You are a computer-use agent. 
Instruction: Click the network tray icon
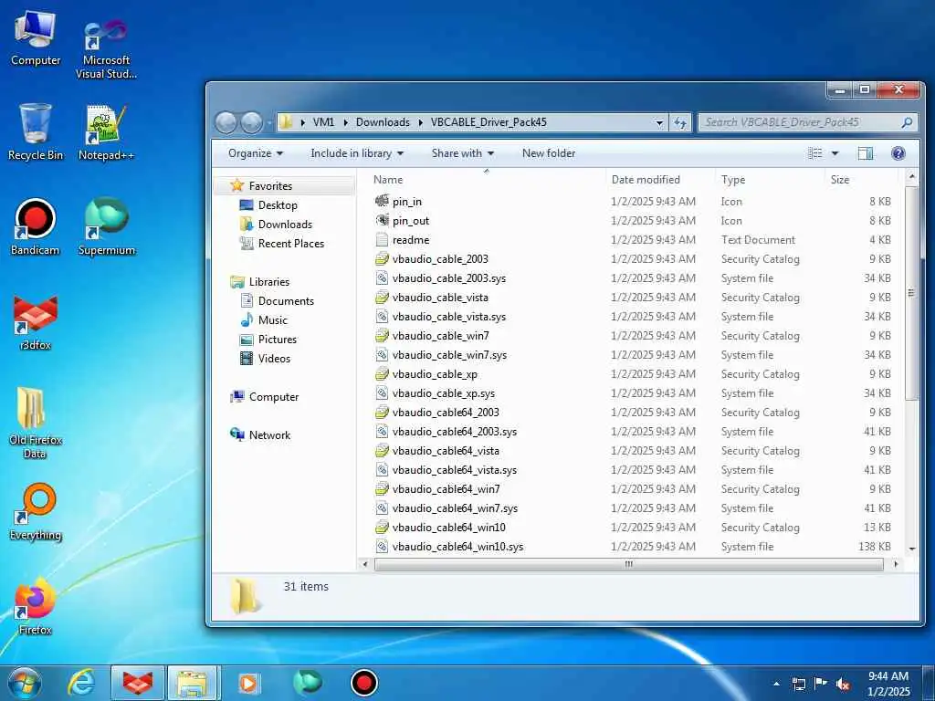(x=798, y=685)
